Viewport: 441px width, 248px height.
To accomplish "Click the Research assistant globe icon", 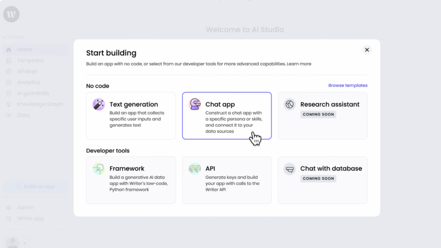I will (290, 104).
